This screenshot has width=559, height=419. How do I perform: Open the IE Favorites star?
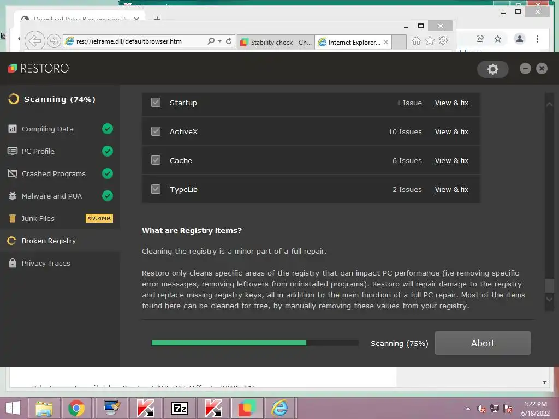(430, 40)
